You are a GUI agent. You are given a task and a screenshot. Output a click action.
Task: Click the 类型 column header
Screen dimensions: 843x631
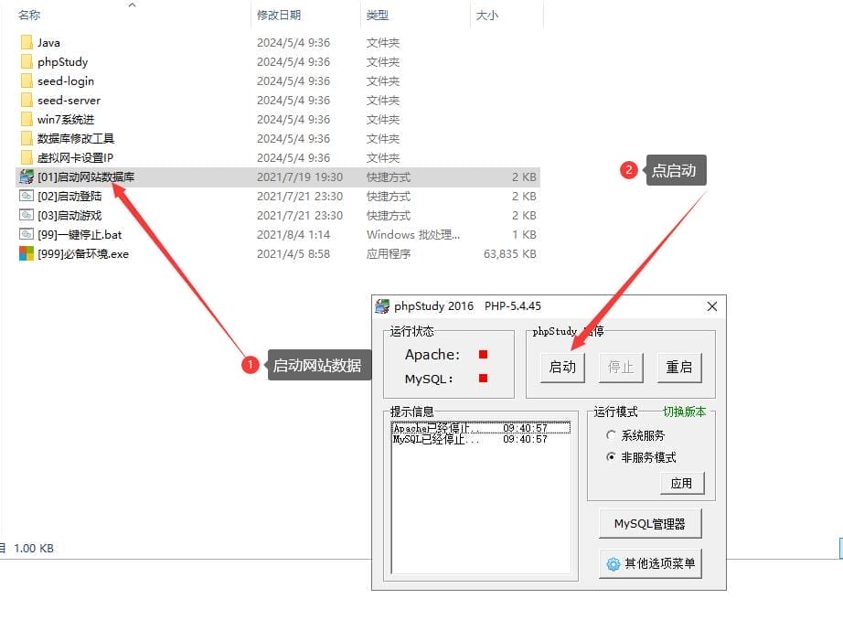(377, 16)
